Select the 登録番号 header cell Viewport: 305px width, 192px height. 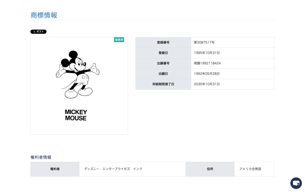(x=163, y=43)
